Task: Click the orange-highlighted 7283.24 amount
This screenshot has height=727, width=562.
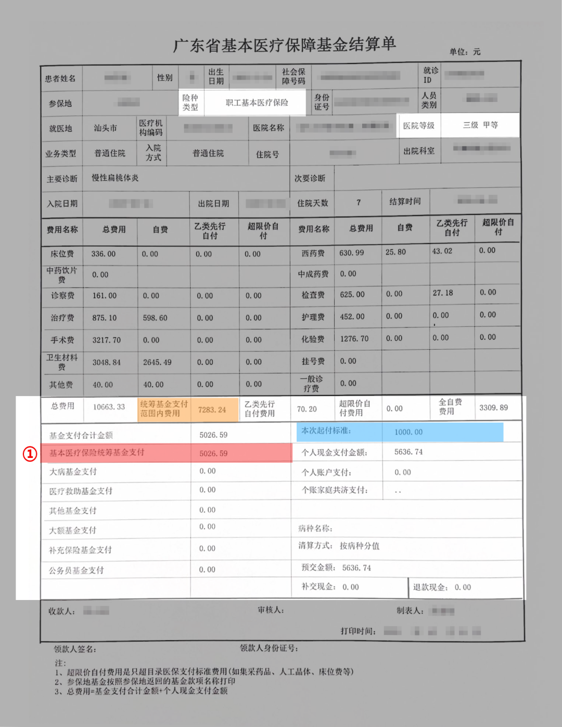Action: [x=212, y=410]
